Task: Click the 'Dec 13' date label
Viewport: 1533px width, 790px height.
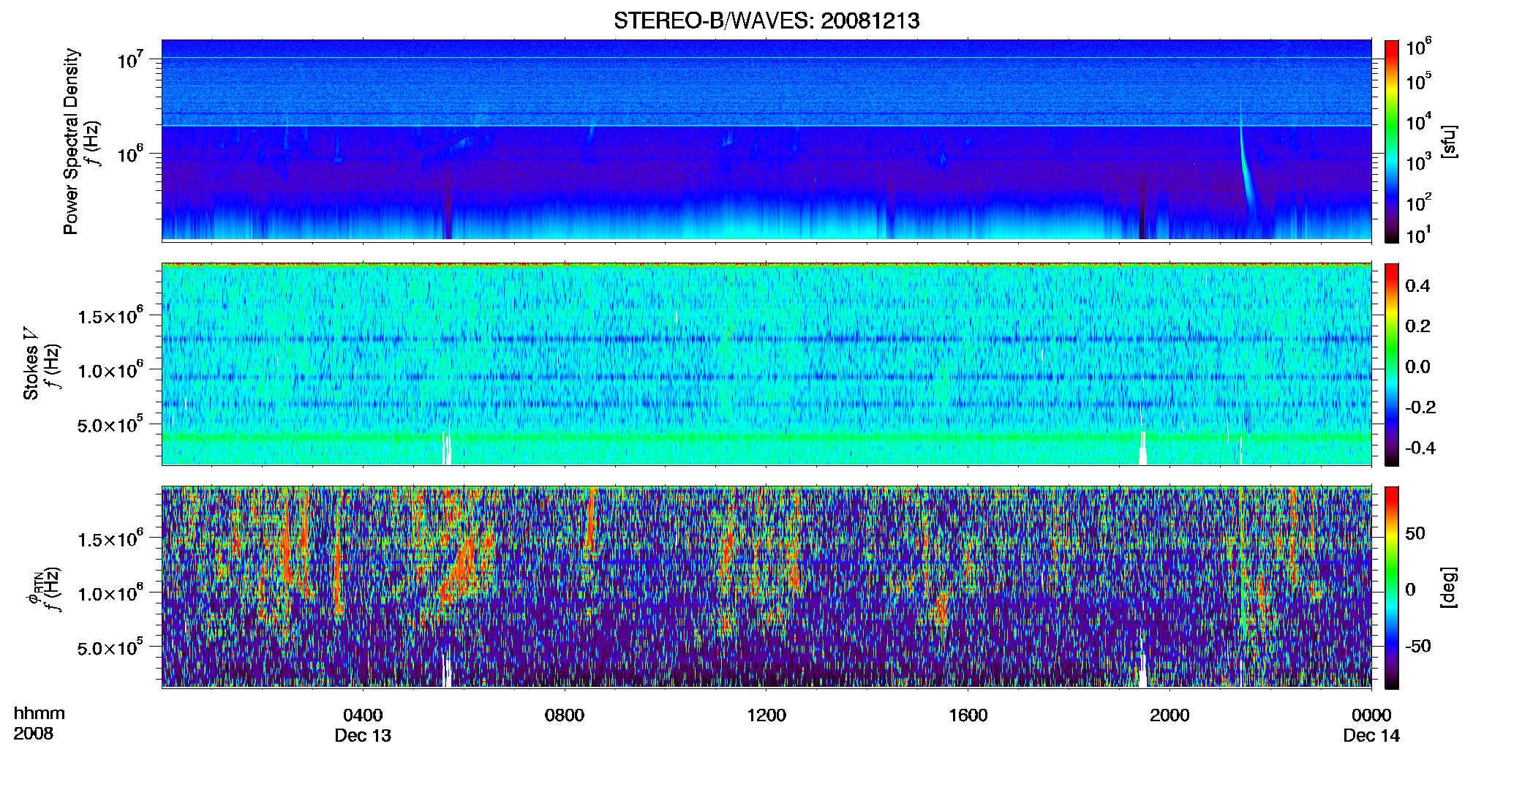Action: [x=363, y=735]
